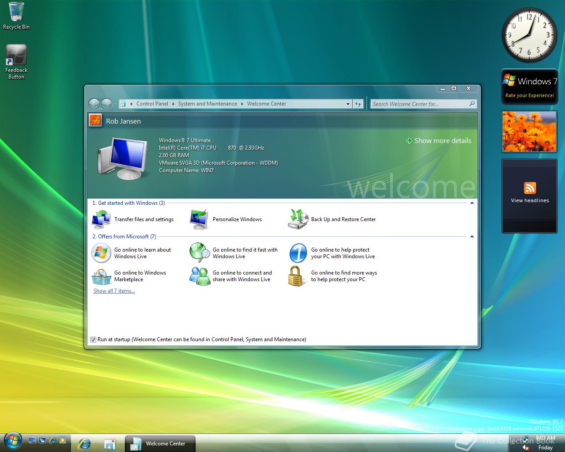The width and height of the screenshot is (565, 452).
Task: Click Switch between windows in Quick Launch
Action: (x=42, y=440)
